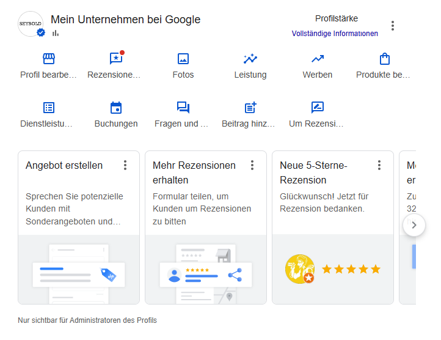Image resolution: width=441 pixels, height=340 pixels.
Task: Click the Profil bearbe… label
Action: [48, 75]
